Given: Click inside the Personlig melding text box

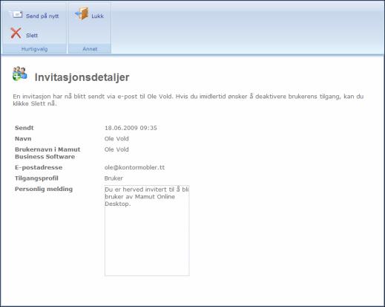Looking at the screenshot, I should pos(147,230).
